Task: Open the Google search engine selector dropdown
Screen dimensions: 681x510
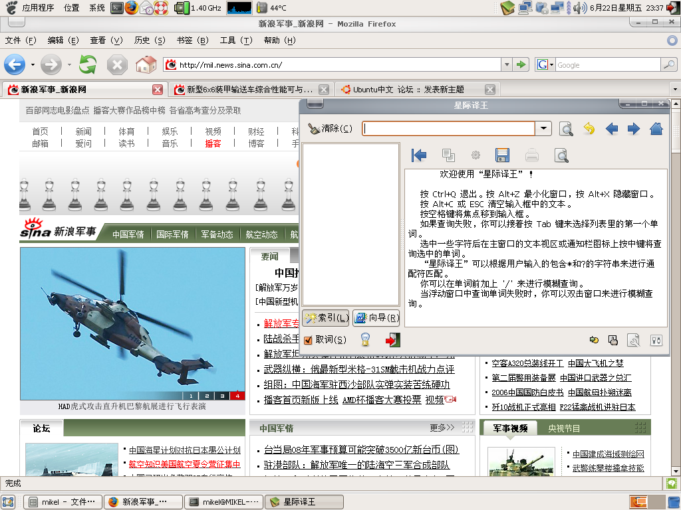Action: pos(551,65)
